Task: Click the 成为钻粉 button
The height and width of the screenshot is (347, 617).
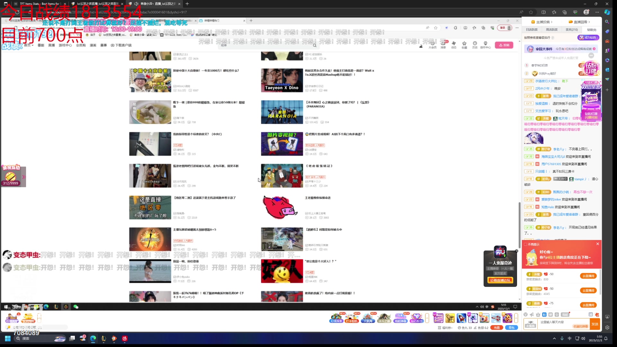Action: pyautogui.click(x=588, y=38)
